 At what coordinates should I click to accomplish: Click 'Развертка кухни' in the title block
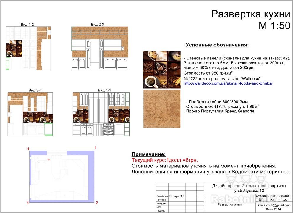(230, 204)
